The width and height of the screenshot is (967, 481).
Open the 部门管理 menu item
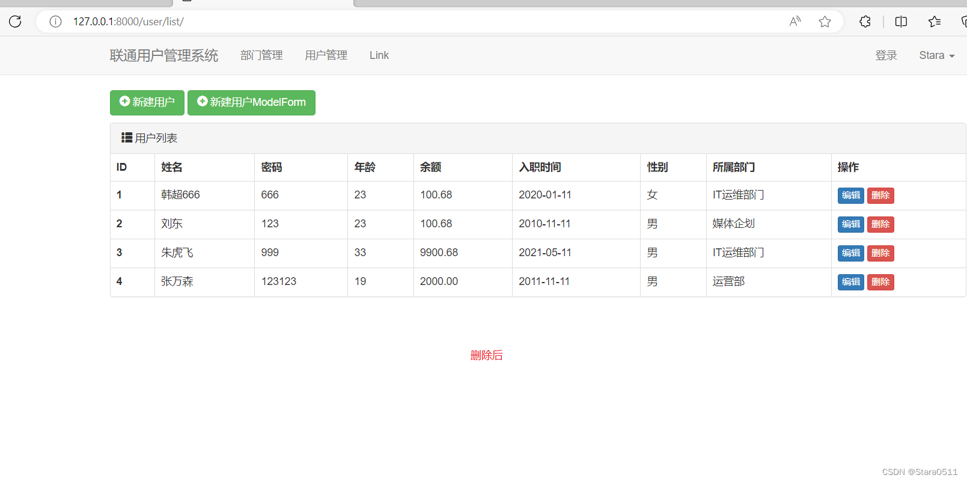tap(261, 55)
